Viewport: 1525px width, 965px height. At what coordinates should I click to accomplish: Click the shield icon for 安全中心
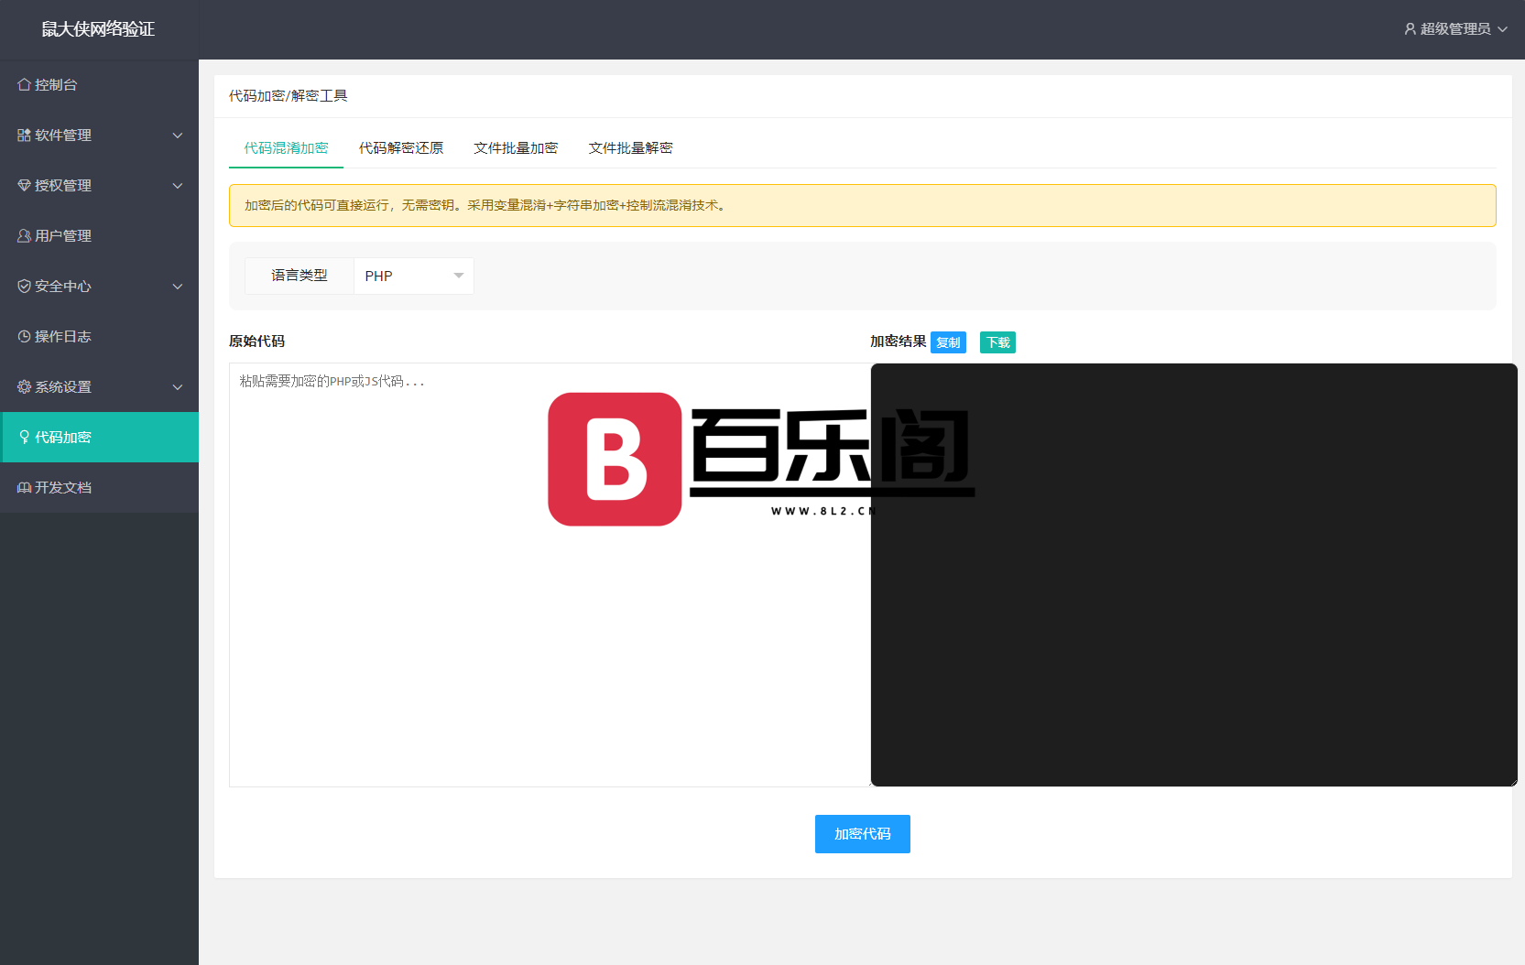(x=24, y=287)
